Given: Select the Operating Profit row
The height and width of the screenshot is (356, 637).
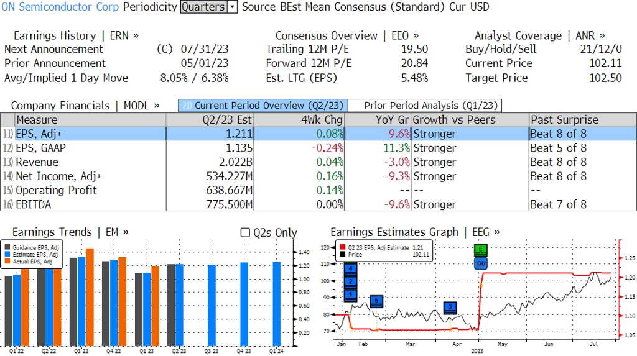Looking at the screenshot, I should (x=318, y=190).
